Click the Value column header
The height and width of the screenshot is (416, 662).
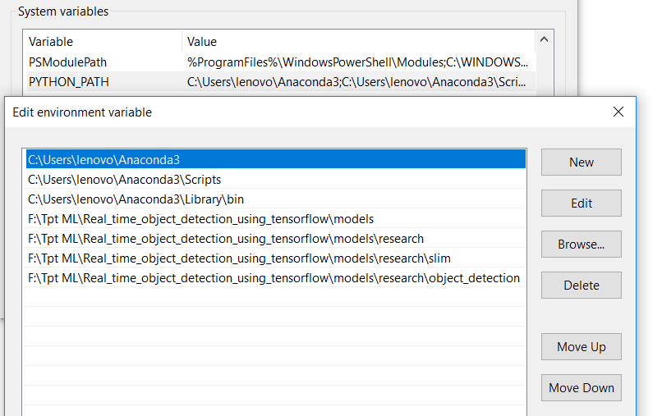coord(359,42)
